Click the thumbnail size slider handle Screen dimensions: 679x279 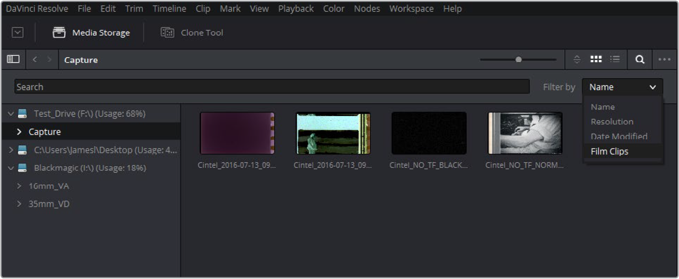point(519,60)
